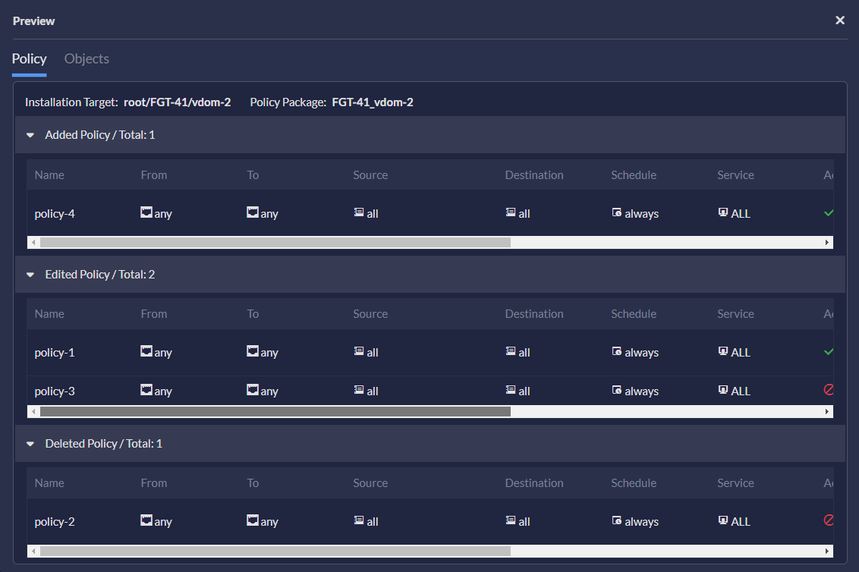Click policy-4 Destination address icon
The width and height of the screenshot is (859, 572).
tap(511, 212)
